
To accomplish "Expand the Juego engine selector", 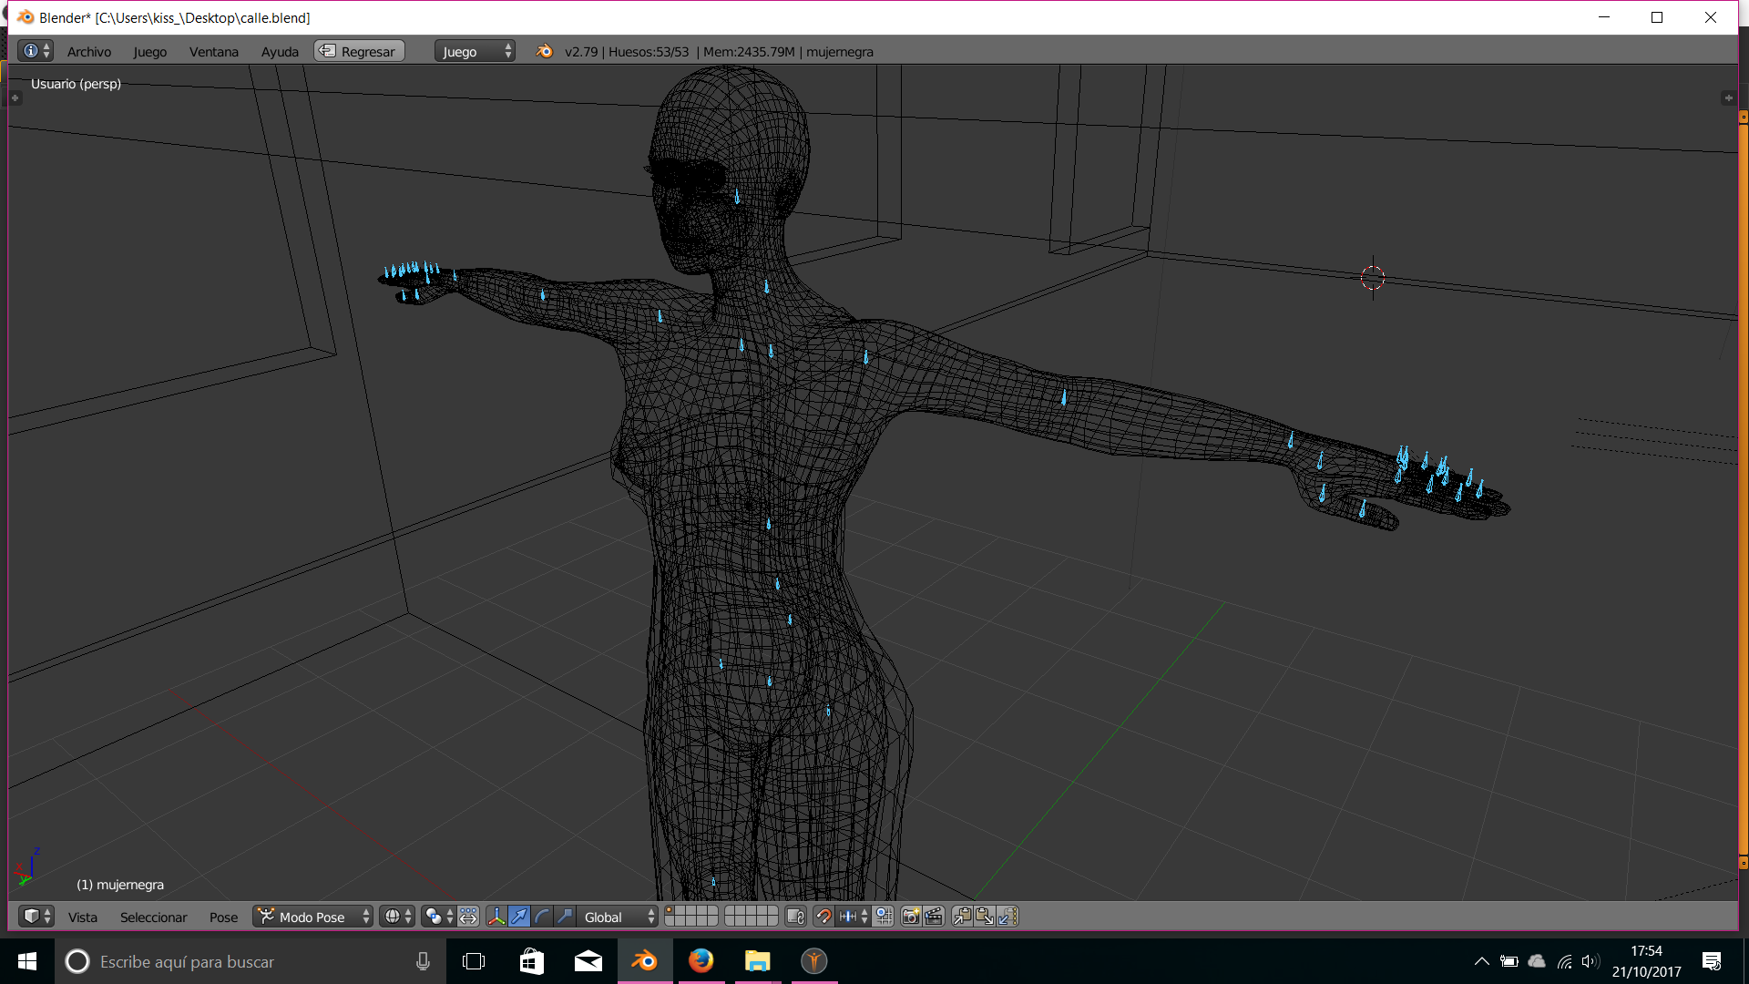I will click(x=475, y=51).
